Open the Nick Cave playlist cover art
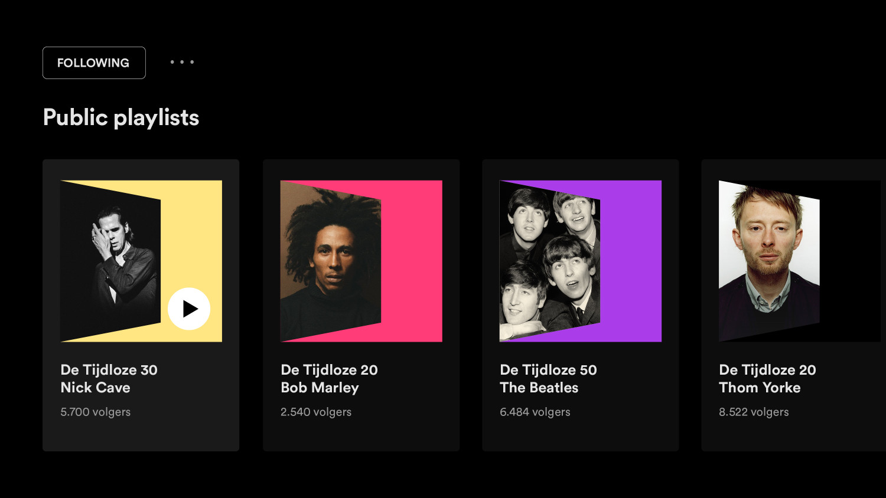The image size is (886, 498). click(x=141, y=261)
